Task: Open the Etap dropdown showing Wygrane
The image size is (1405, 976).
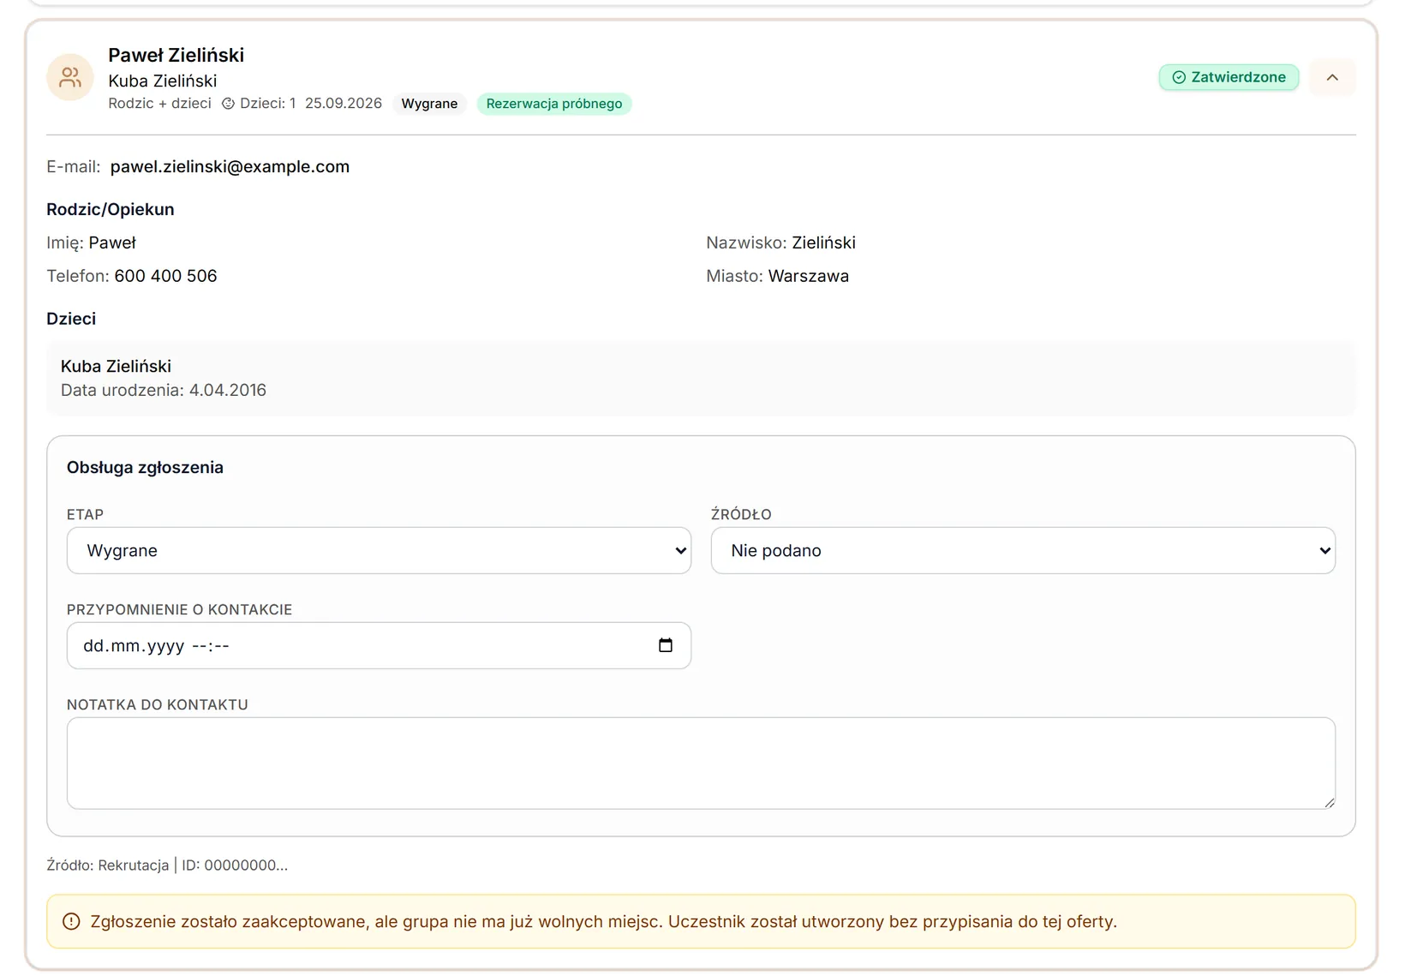Action: (379, 550)
